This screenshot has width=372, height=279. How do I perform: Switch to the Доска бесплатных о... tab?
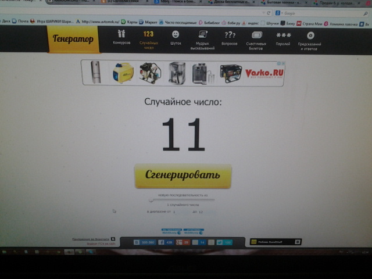(232, 2)
